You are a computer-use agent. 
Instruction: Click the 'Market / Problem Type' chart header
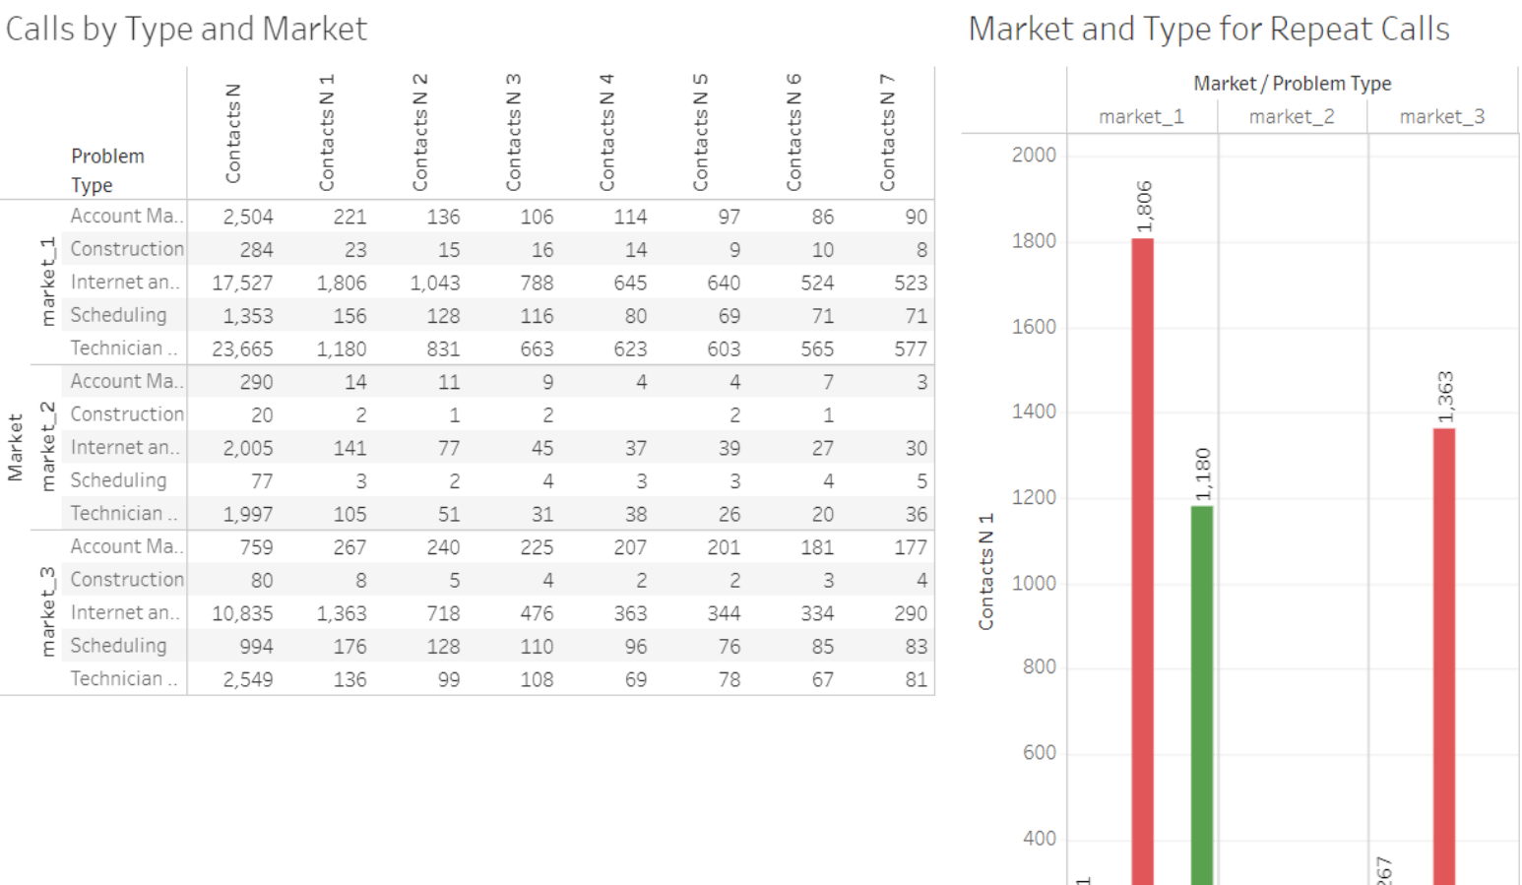(1292, 84)
